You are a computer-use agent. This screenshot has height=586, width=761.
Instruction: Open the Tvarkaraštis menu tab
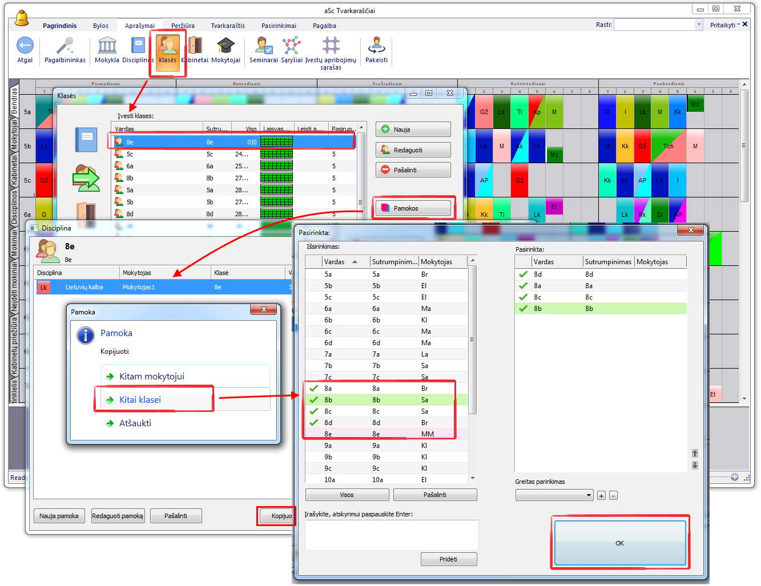coord(228,26)
